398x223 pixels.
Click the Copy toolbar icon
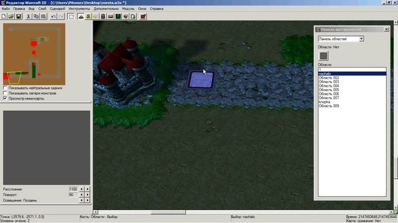coord(36,17)
